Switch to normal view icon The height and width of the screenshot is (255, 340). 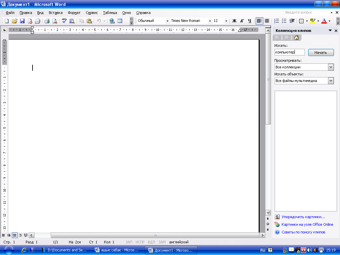click(3, 235)
